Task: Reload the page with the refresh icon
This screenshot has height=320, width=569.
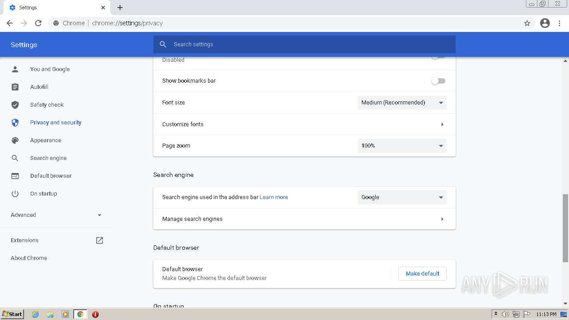Action: pos(38,23)
